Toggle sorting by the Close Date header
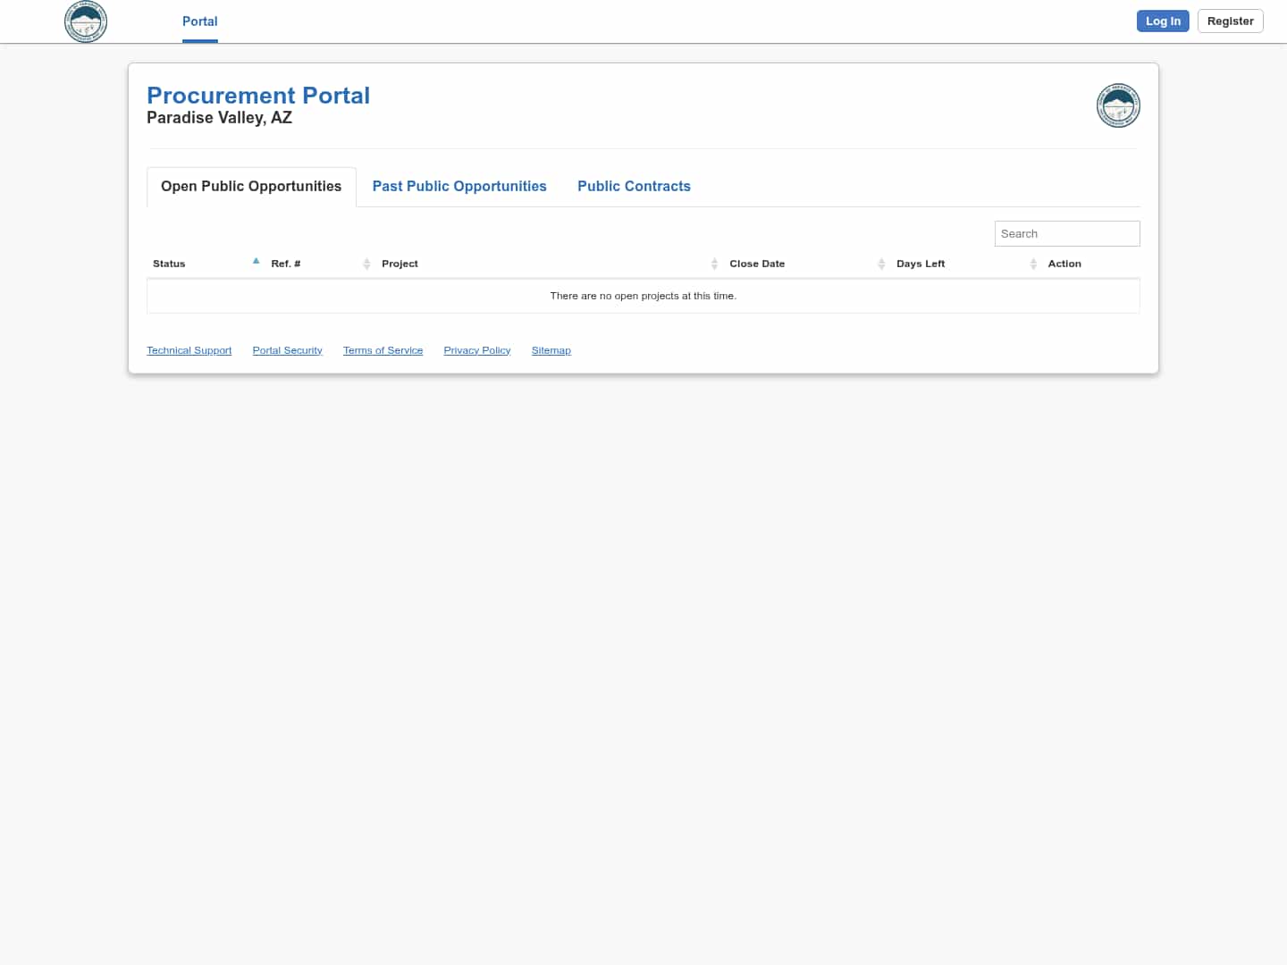The image size is (1287, 965). (757, 264)
